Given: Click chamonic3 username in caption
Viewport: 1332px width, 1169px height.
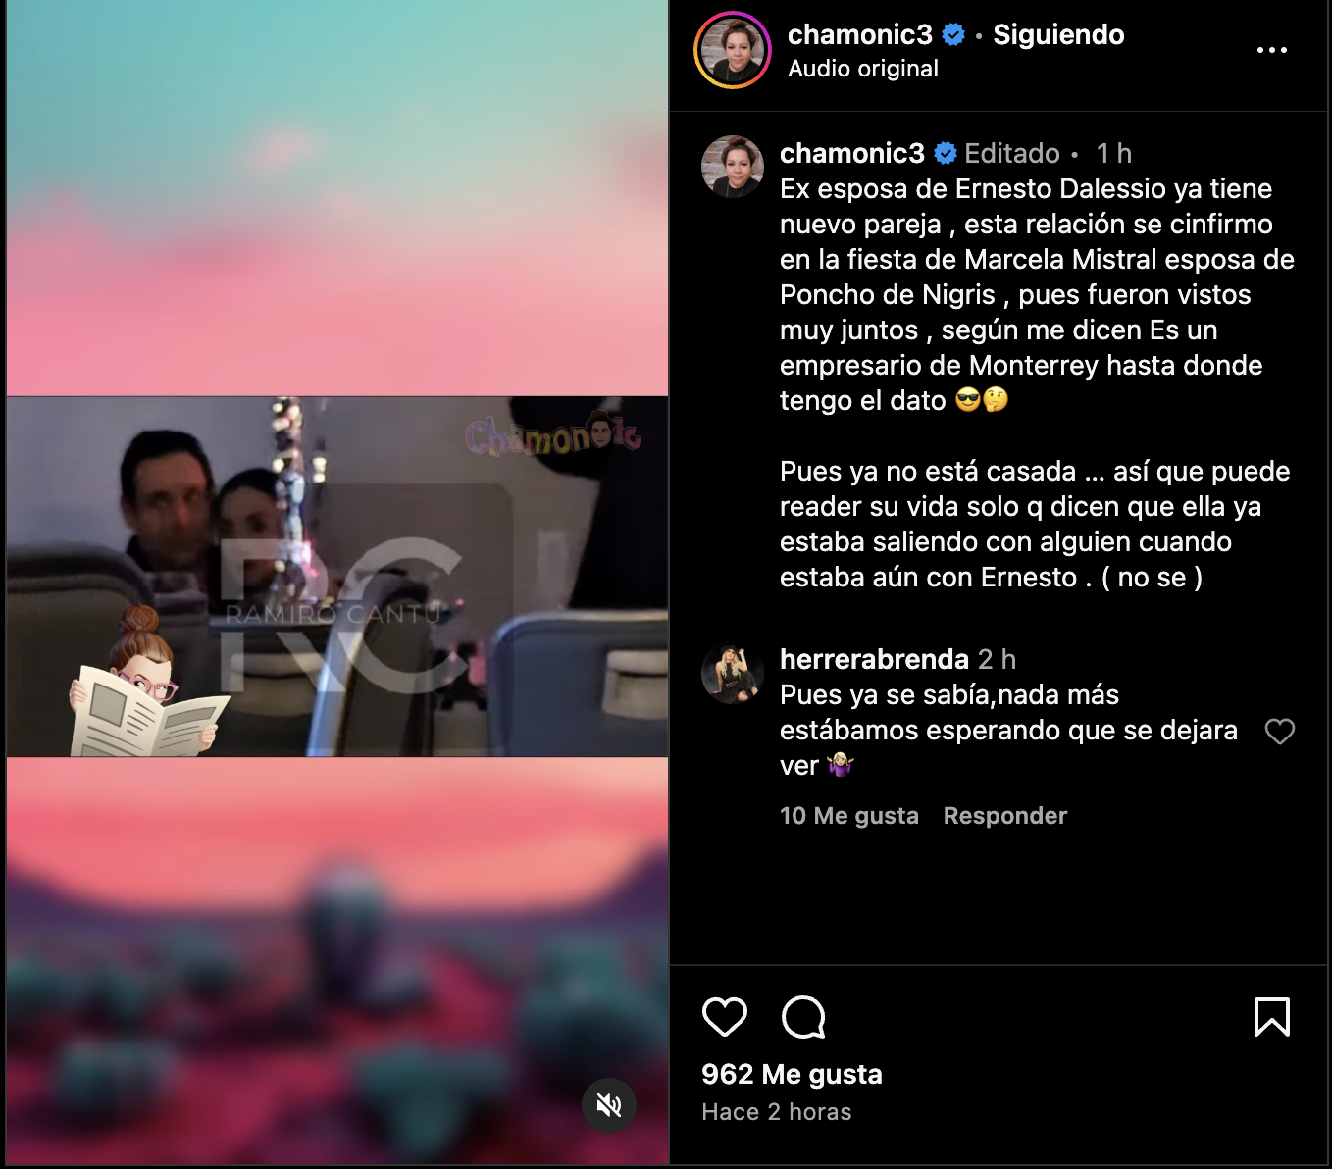Looking at the screenshot, I should click(852, 153).
